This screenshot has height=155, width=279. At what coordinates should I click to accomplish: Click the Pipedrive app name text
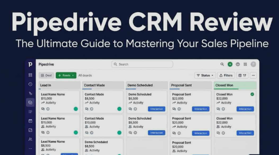[x=46, y=64]
